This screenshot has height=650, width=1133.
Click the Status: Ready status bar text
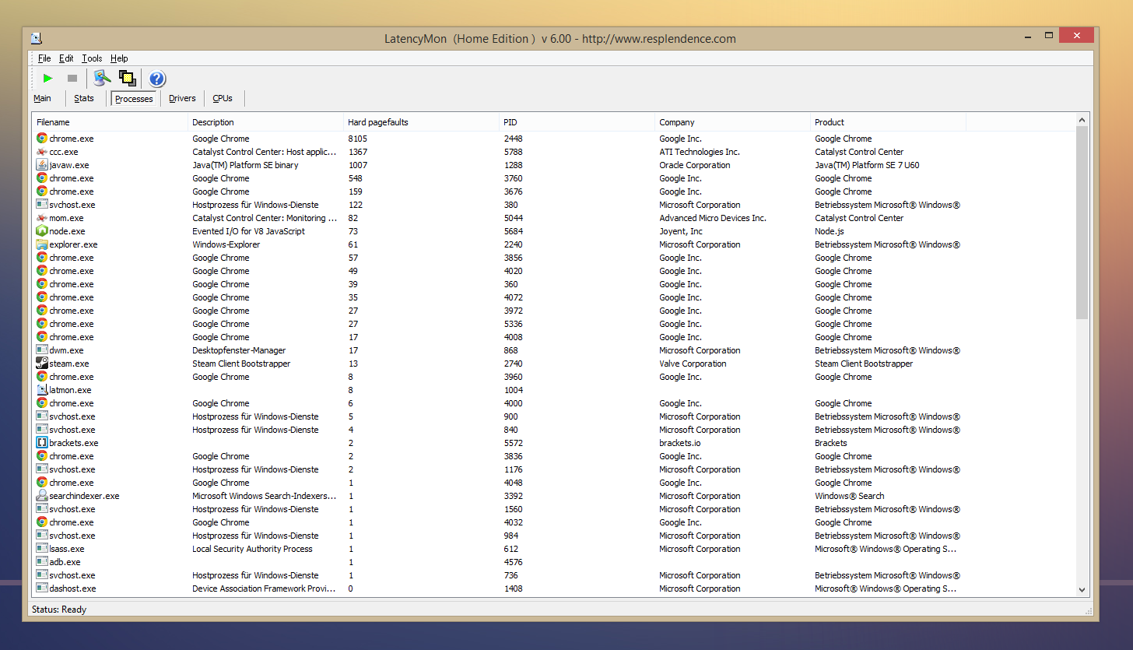(59, 610)
